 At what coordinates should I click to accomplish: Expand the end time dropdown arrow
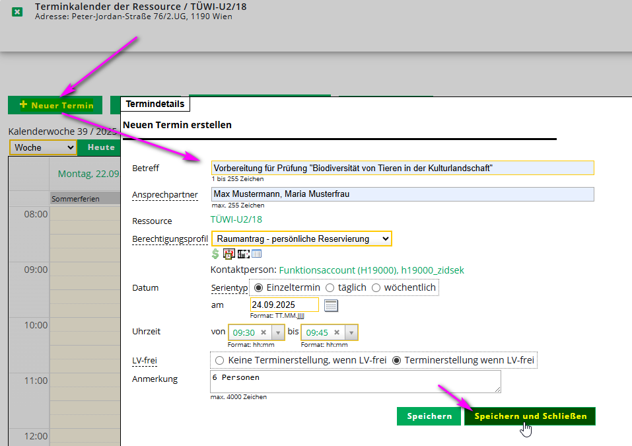pyautogui.click(x=351, y=332)
